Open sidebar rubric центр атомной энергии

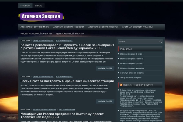tap(131, 77)
